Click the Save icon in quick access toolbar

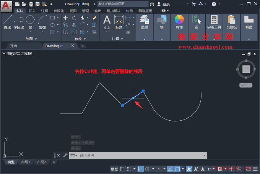pyautogui.click(x=31, y=4)
